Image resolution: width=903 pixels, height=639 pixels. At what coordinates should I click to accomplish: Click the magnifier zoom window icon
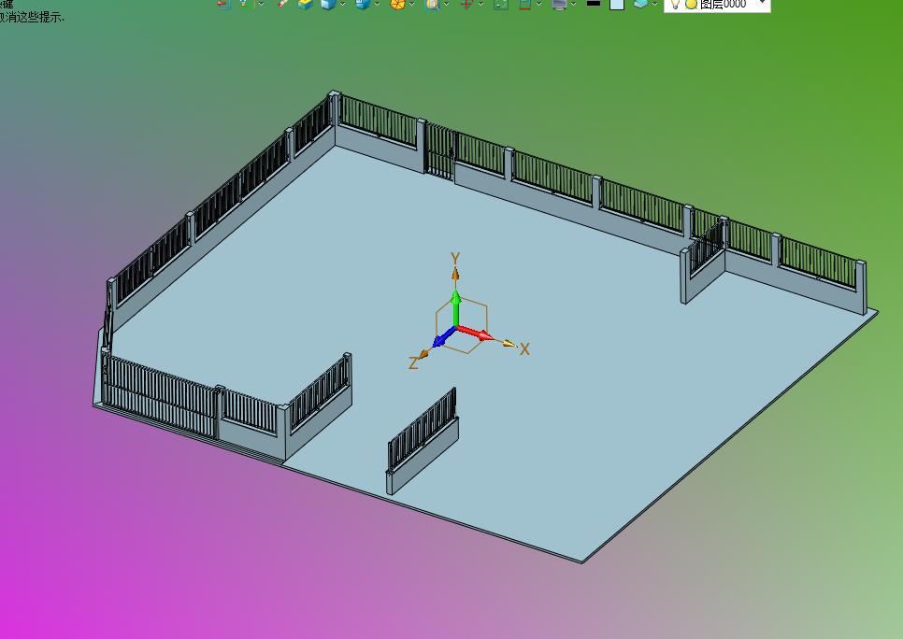[433, 4]
